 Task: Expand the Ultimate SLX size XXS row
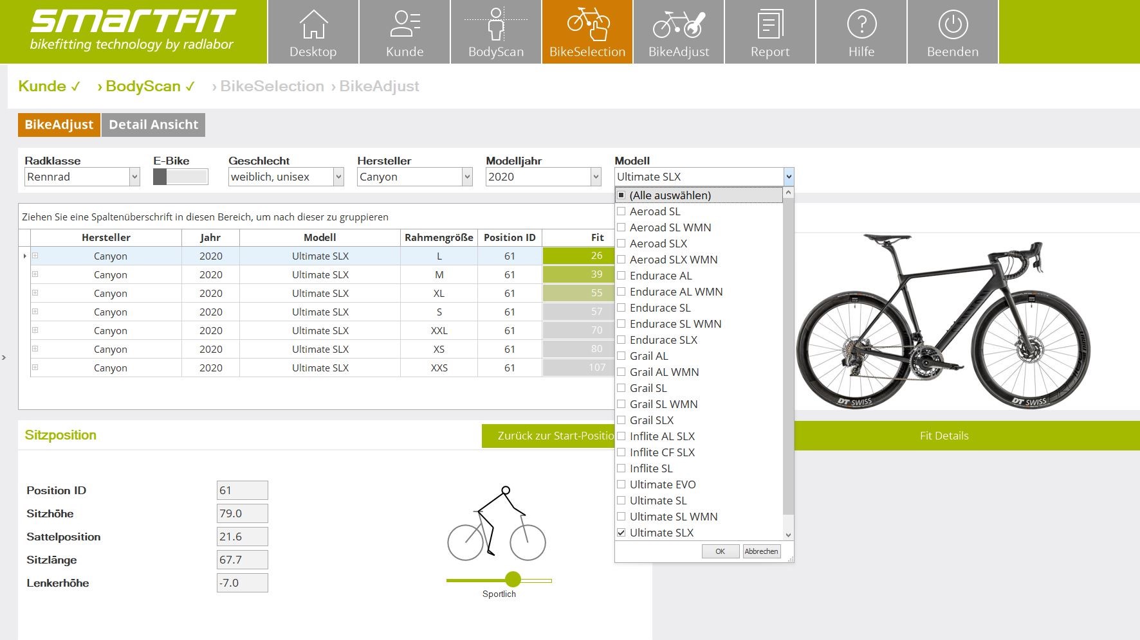pyautogui.click(x=35, y=368)
